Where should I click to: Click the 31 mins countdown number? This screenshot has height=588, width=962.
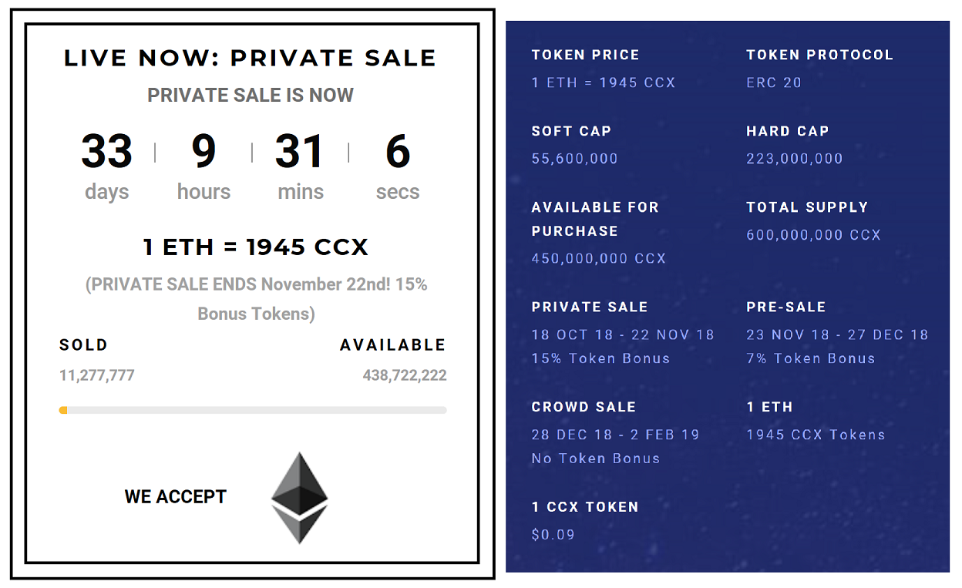[x=300, y=151]
